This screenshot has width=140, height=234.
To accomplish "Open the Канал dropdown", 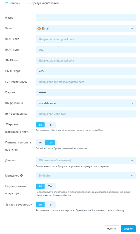I will point(86,28).
